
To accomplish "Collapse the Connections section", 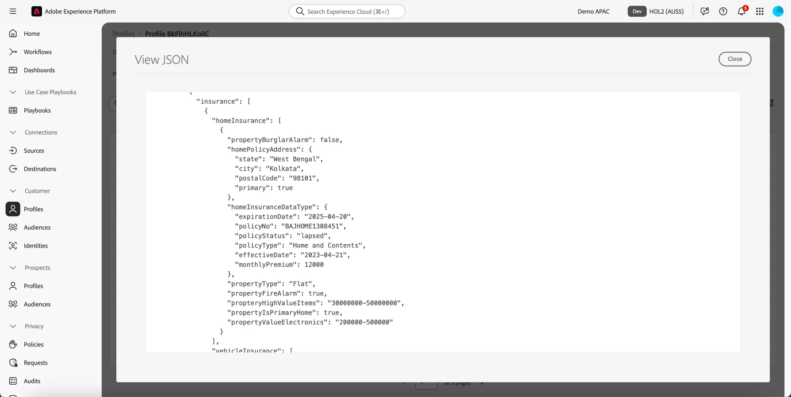I will point(13,132).
